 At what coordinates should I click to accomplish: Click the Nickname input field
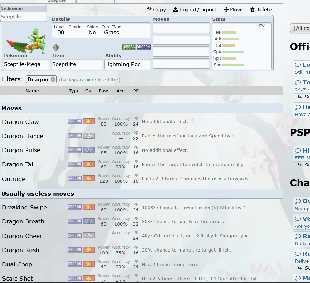(x=23, y=16)
